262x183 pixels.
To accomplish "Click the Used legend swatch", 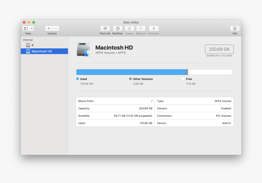I will [x=77, y=79].
